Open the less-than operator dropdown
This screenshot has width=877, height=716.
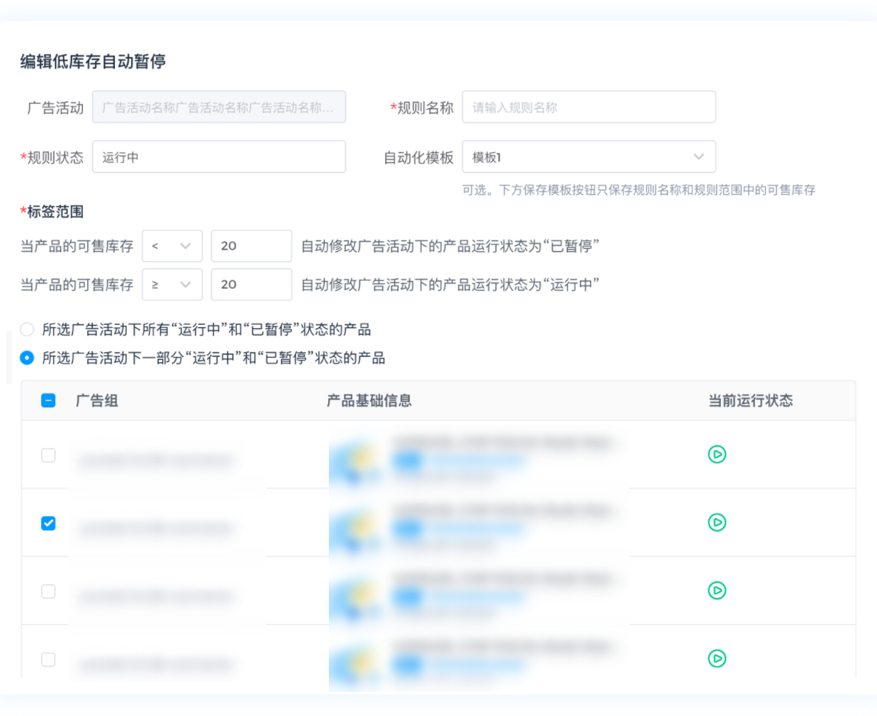point(172,246)
